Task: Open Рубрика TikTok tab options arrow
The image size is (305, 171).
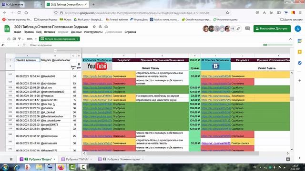Action: pos(91,159)
